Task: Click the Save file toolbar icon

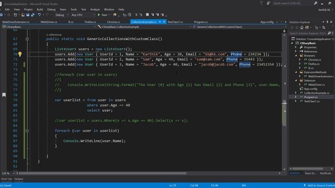Action: click(x=28, y=15)
